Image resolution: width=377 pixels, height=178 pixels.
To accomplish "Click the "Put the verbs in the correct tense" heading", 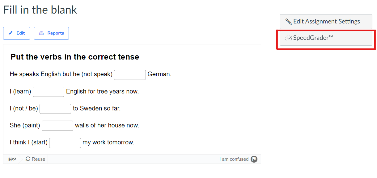I will coord(75,57).
